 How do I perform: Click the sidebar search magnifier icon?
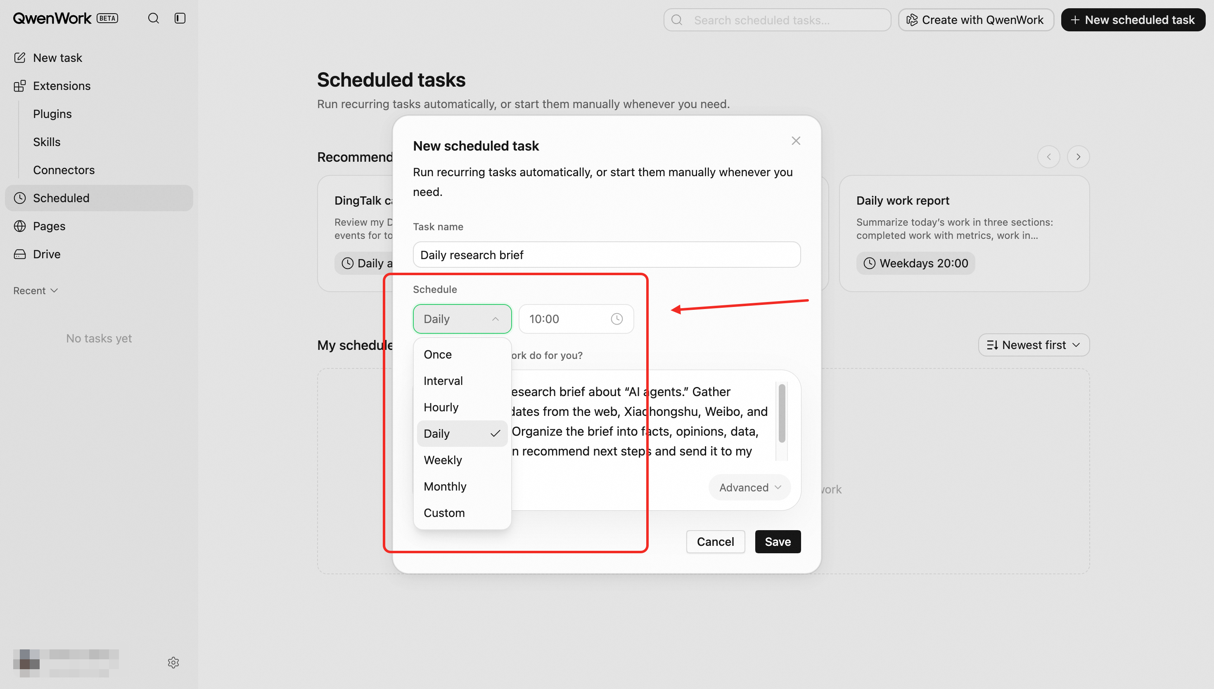154,19
